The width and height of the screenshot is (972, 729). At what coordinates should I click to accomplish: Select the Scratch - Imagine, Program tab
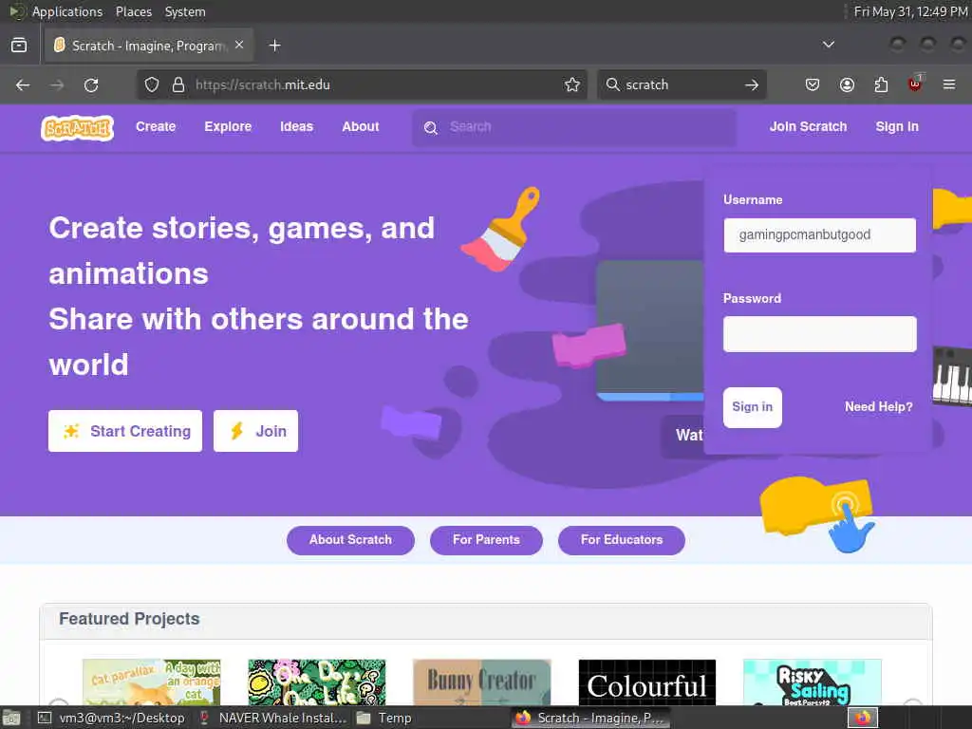pyautogui.click(x=149, y=46)
